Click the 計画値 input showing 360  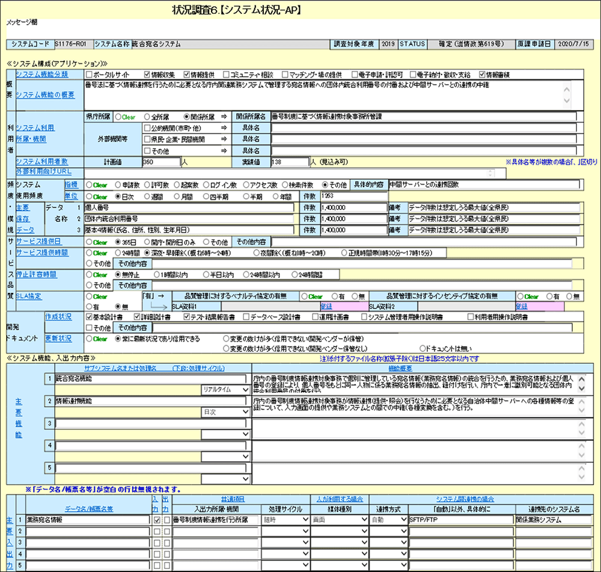point(161,162)
